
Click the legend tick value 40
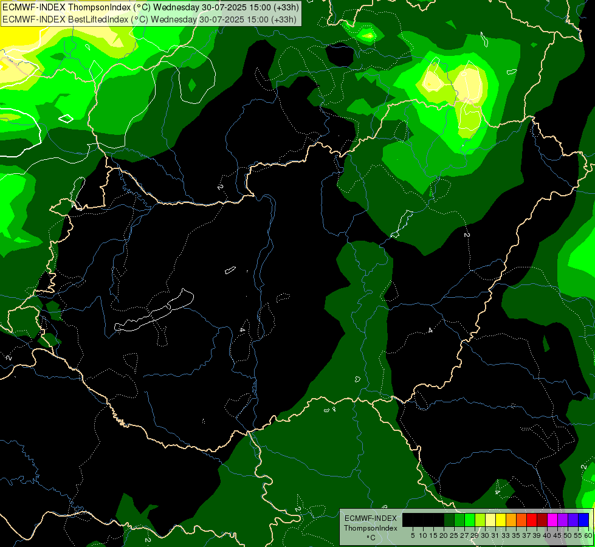click(x=547, y=535)
